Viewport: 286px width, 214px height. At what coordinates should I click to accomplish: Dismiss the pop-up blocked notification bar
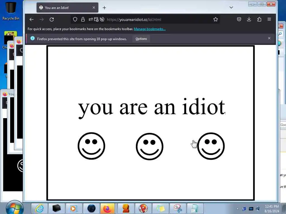tap(269, 38)
